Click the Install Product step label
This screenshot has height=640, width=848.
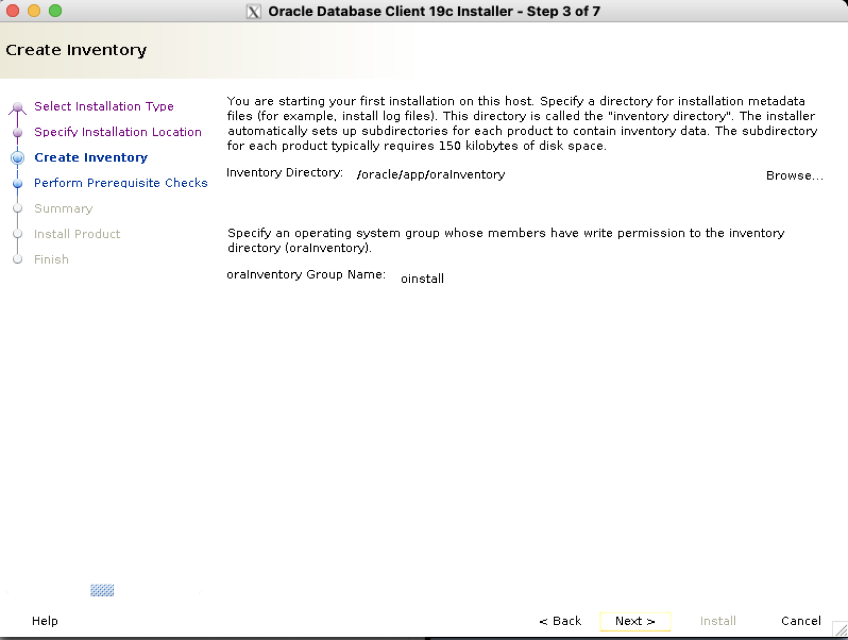[77, 234]
